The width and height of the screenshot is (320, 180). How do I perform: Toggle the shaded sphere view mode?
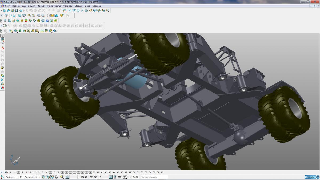pyautogui.click(x=52, y=15)
